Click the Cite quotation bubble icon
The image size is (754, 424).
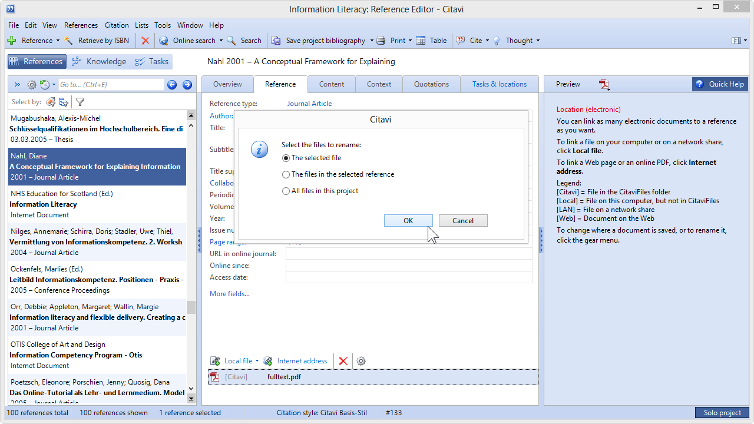tap(461, 41)
